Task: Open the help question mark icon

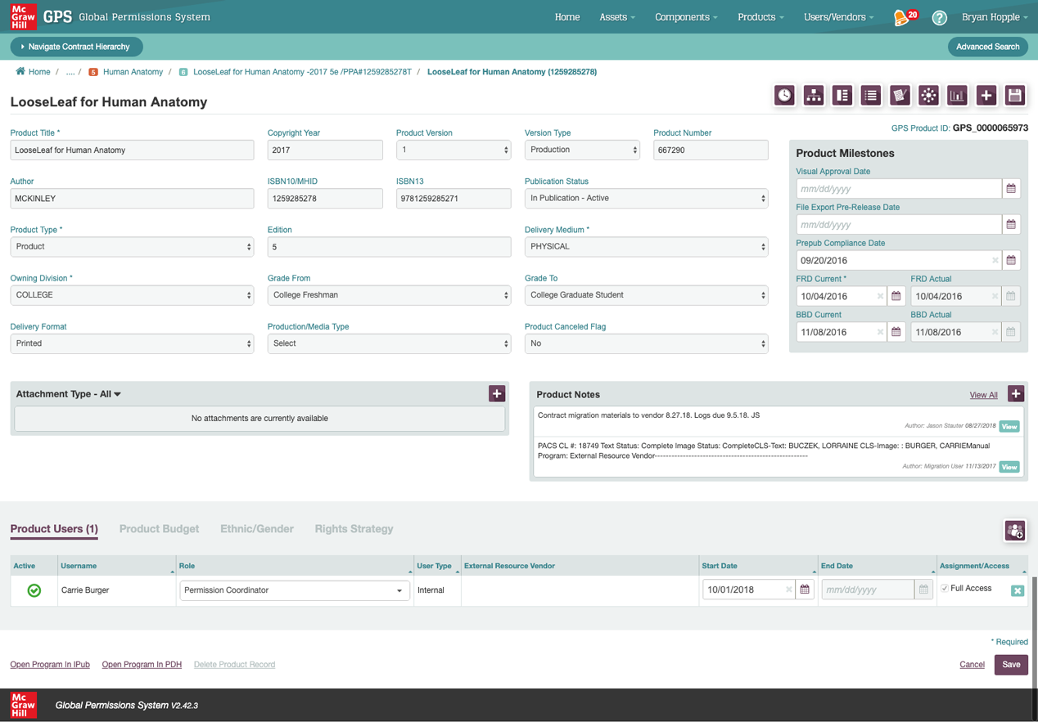Action: (x=939, y=17)
